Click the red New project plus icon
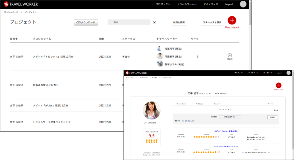Viewport: 294px width, 160px height. 232,21
